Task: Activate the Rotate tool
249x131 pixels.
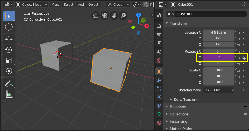Action: (9, 50)
